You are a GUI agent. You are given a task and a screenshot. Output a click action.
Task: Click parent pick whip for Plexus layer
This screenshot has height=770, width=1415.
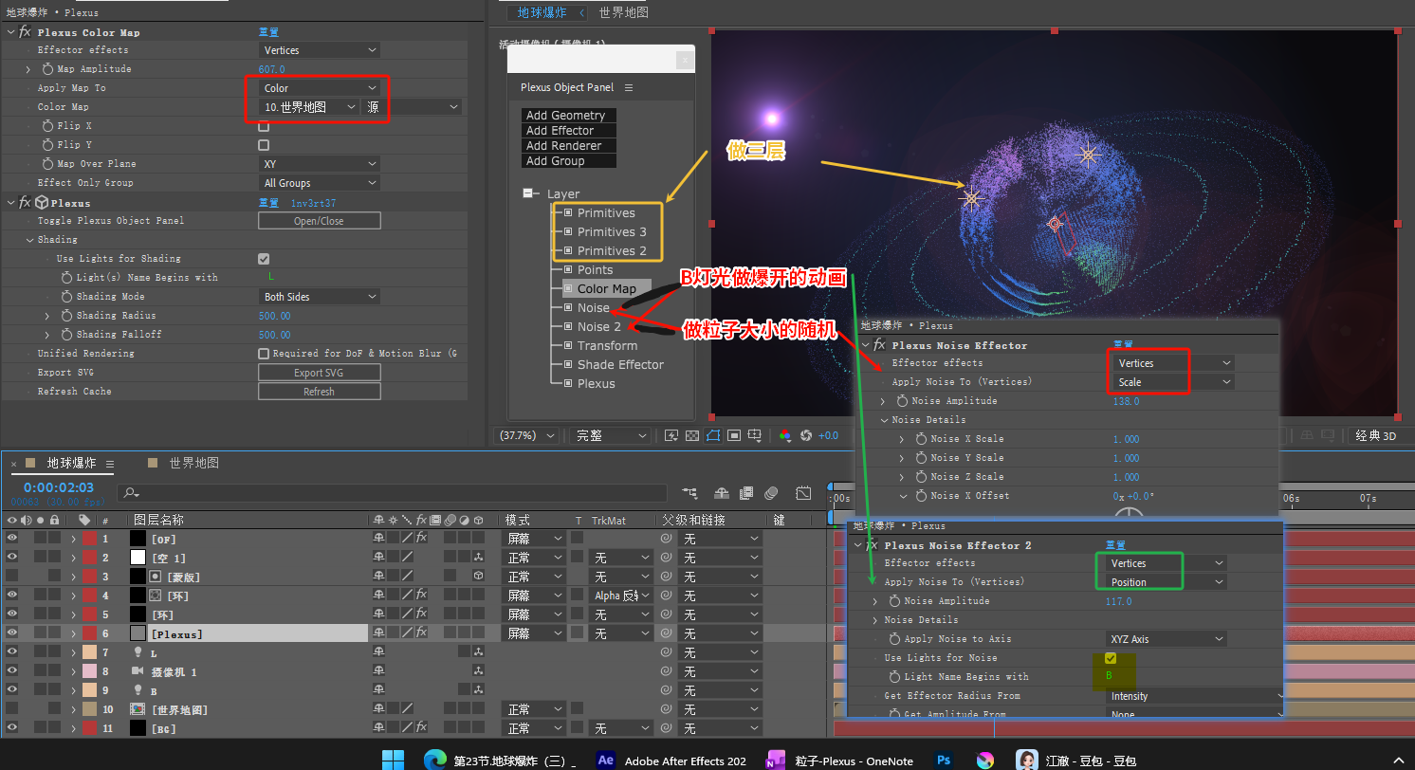[x=666, y=633]
